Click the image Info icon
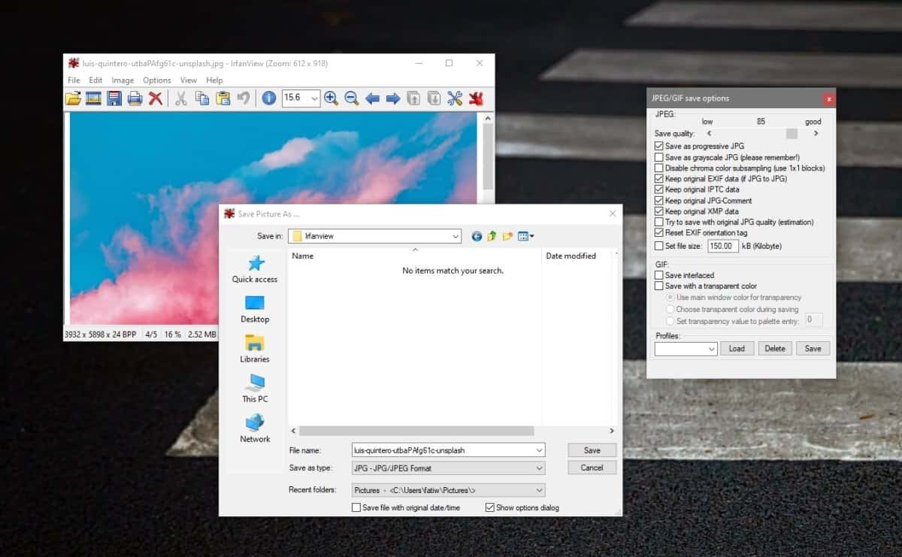Image resolution: width=902 pixels, height=557 pixels. point(268,98)
